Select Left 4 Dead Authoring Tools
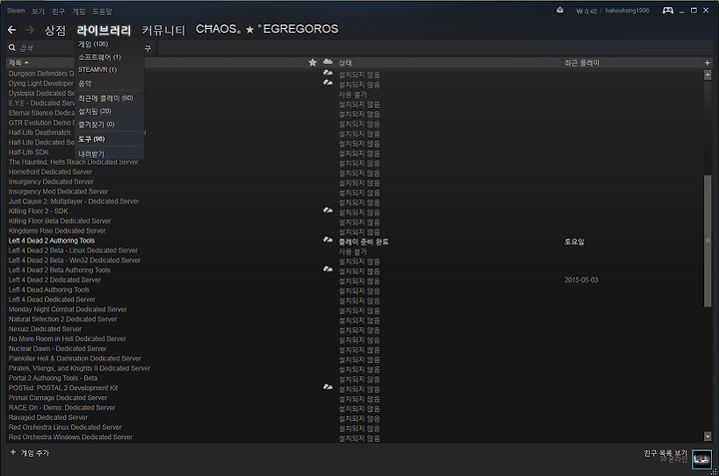Viewport: 719px width, 476px height. (49, 289)
